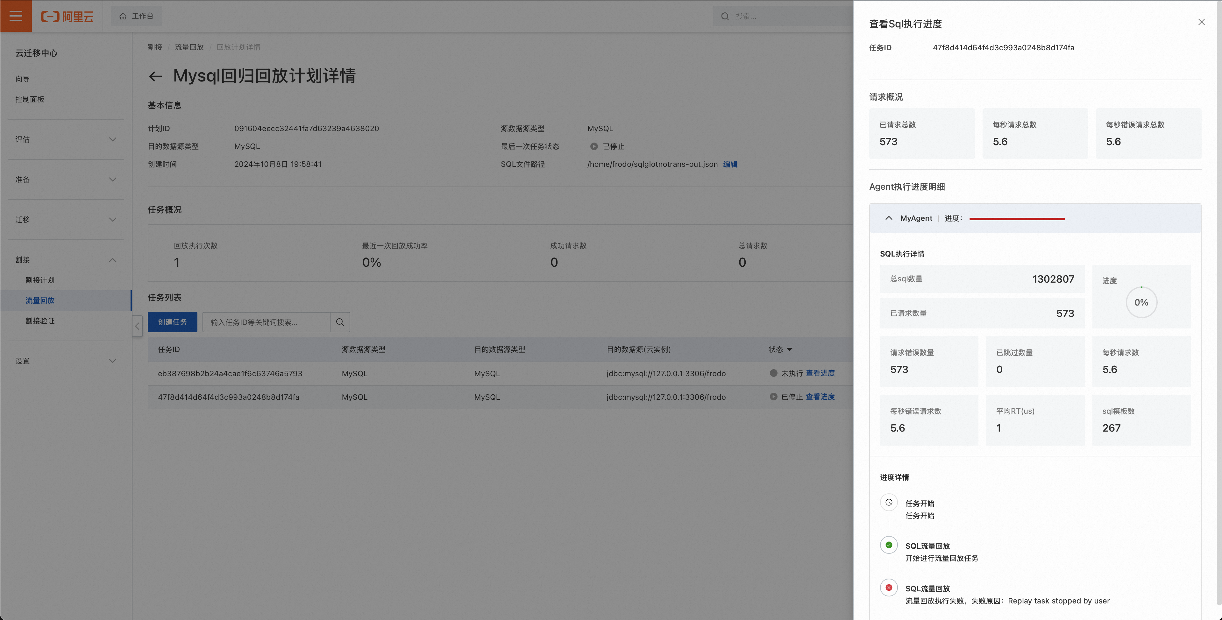Viewport: 1222px width, 620px height.
Task: Click the green check SQL流量回放 step icon
Action: click(x=889, y=545)
